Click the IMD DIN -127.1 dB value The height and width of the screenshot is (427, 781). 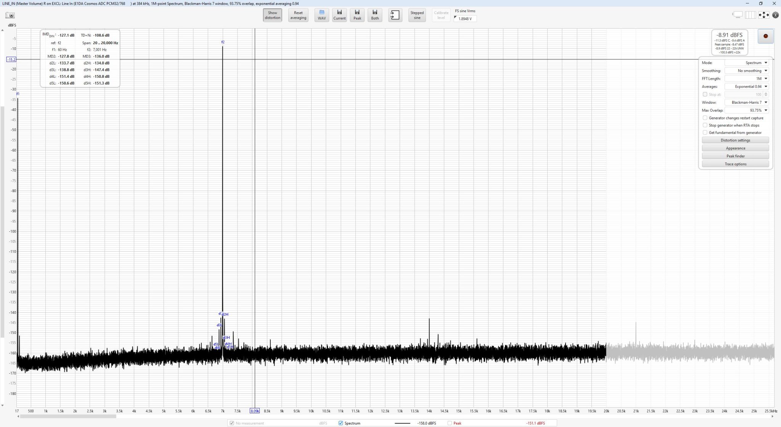(x=66, y=35)
